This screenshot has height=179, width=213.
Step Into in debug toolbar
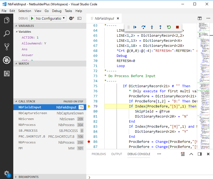pos(152,27)
